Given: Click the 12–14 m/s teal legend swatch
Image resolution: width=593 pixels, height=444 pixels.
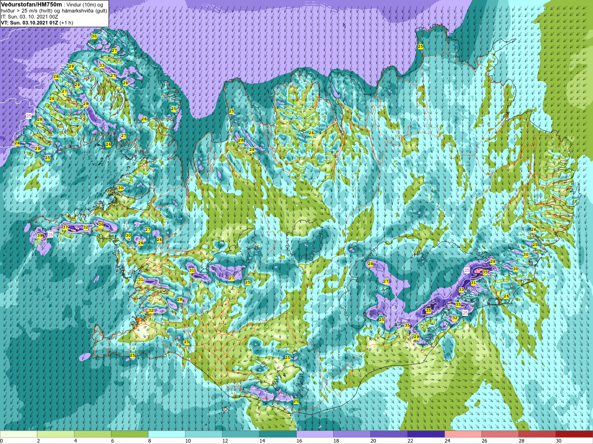Looking at the screenshot, I should [241, 434].
